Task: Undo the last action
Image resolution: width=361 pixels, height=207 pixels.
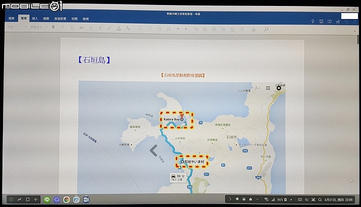Action: [x=346, y=22]
